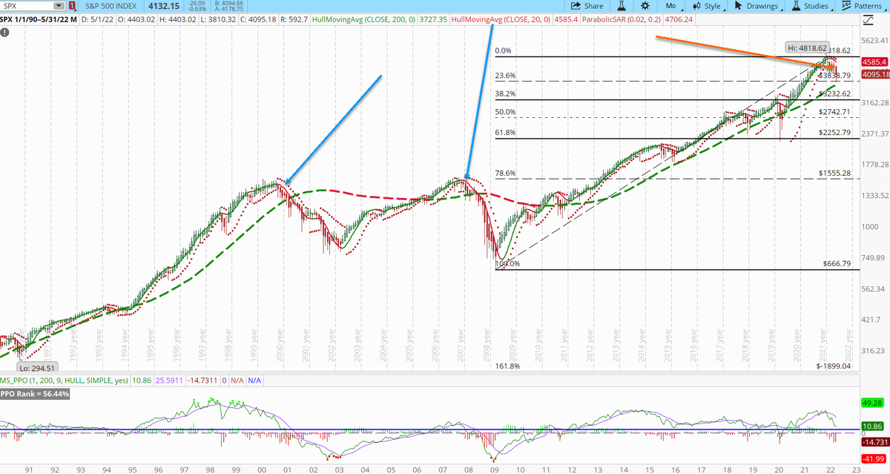
Task: Select the 100.0% Fibonacci level label
Action: coord(506,263)
